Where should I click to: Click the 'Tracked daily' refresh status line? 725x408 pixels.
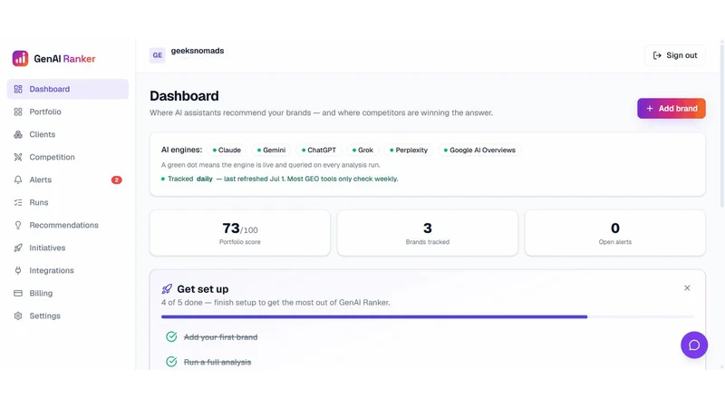pos(280,179)
